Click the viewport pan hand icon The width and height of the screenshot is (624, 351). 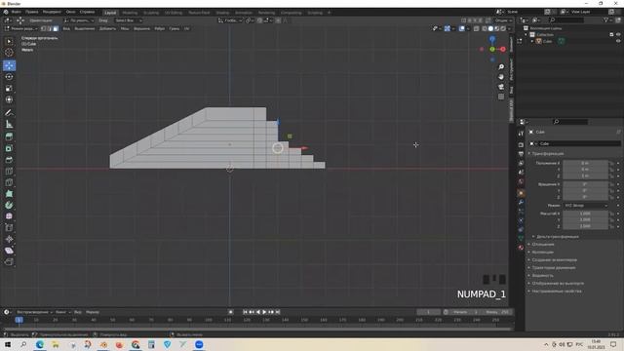tap(501, 77)
